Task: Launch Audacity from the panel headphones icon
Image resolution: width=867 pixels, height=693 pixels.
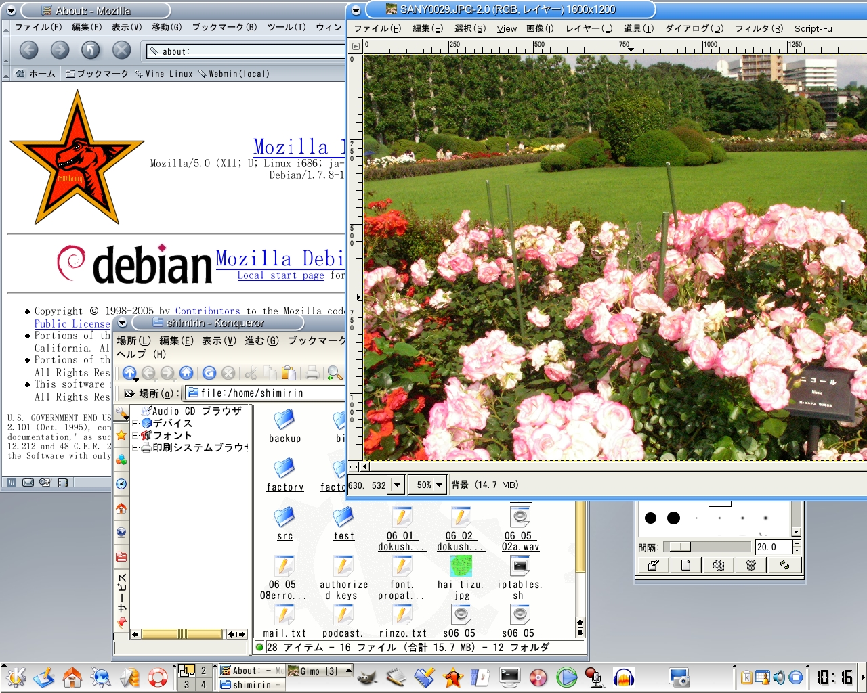Action: (x=623, y=677)
